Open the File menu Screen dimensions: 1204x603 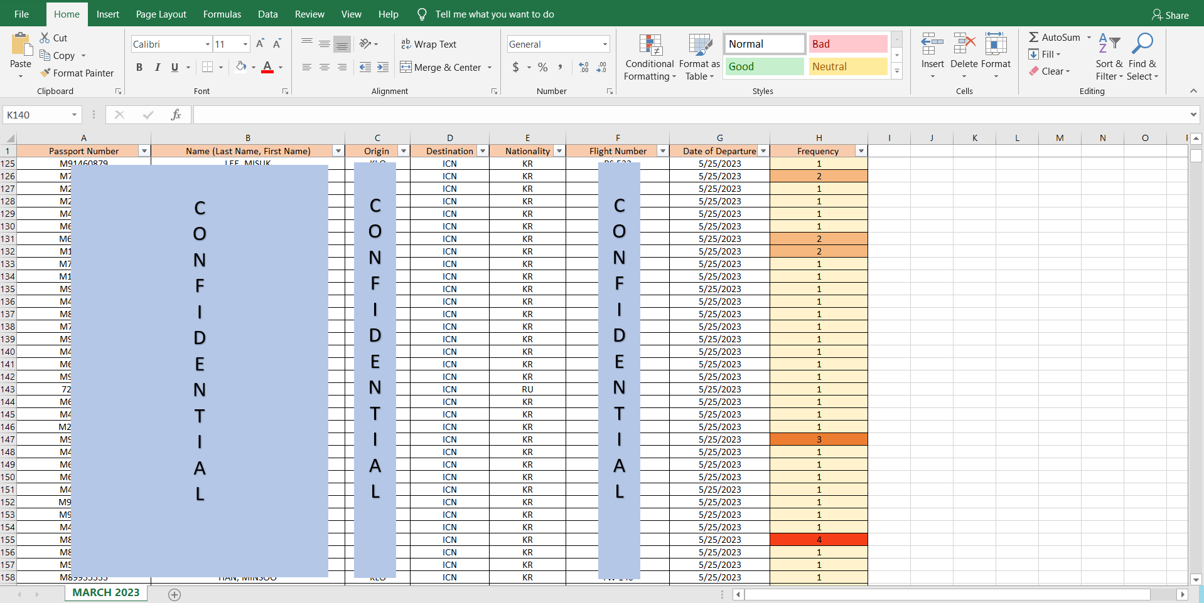tap(21, 14)
